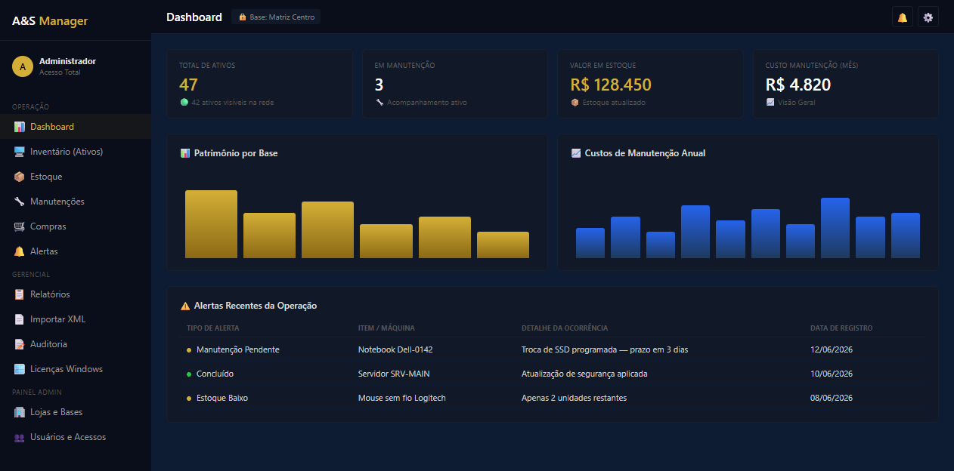The width and height of the screenshot is (954, 471).
Task: Click the Administrador avatar circle
Action: point(23,66)
